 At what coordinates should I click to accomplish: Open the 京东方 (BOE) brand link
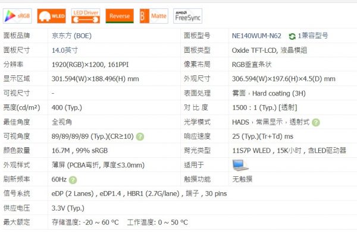72,36
